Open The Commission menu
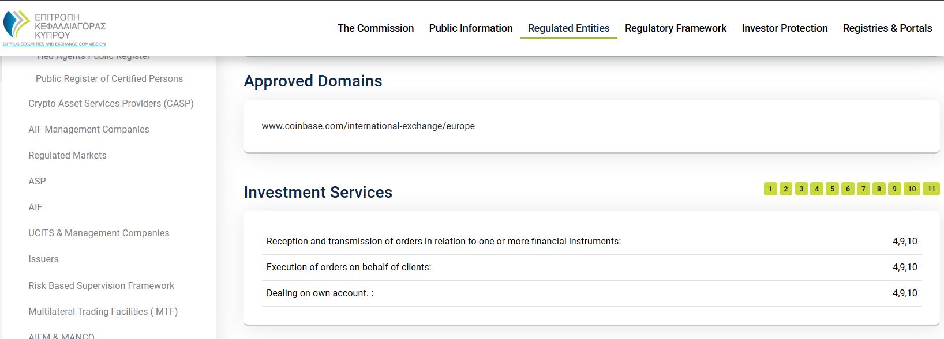The height and width of the screenshot is (339, 944). click(376, 28)
